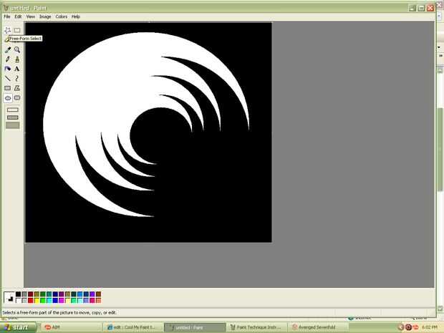Pick the bright green swatch

pos(43,300)
